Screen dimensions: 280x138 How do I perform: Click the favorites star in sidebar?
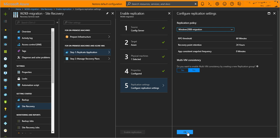click(5, 30)
